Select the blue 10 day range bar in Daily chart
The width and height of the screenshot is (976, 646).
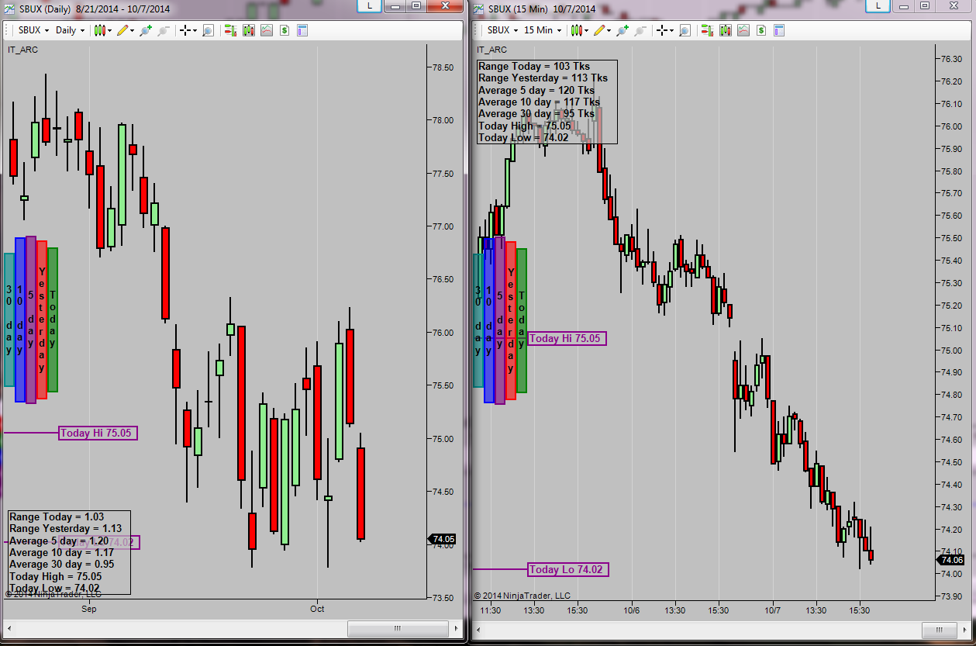[x=20, y=320]
